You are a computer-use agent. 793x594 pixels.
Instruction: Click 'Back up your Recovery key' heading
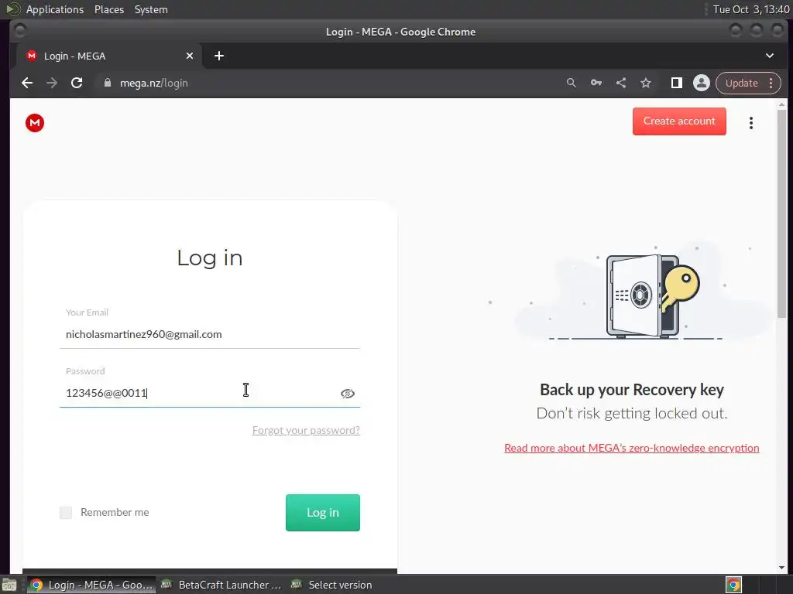tap(632, 390)
